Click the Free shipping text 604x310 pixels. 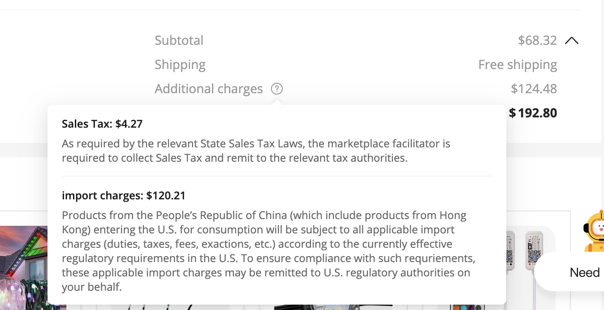pos(518,65)
